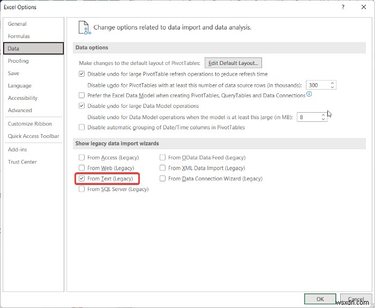Open the Trust Center category
375x308 pixels.
(x=33, y=162)
